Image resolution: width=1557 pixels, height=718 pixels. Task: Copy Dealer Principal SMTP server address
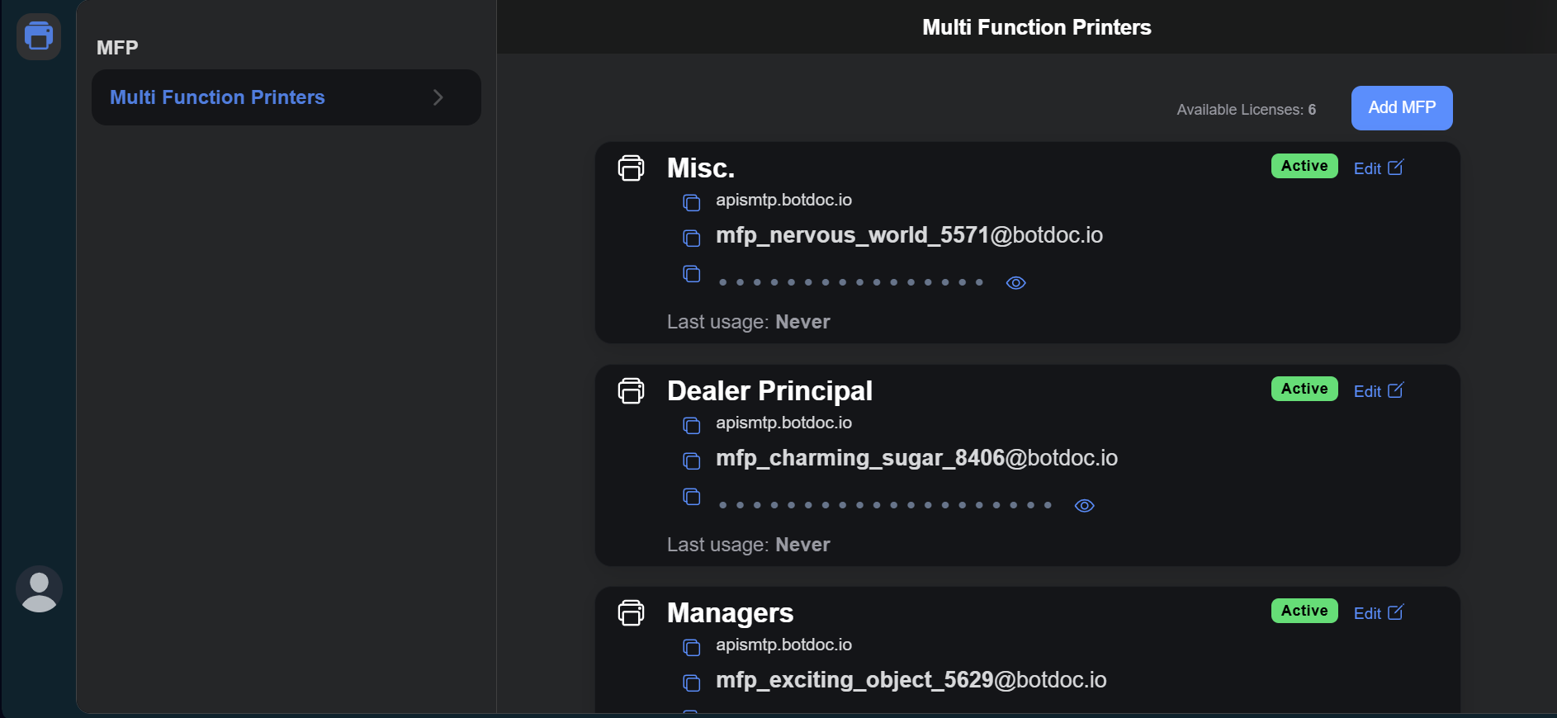coord(691,425)
